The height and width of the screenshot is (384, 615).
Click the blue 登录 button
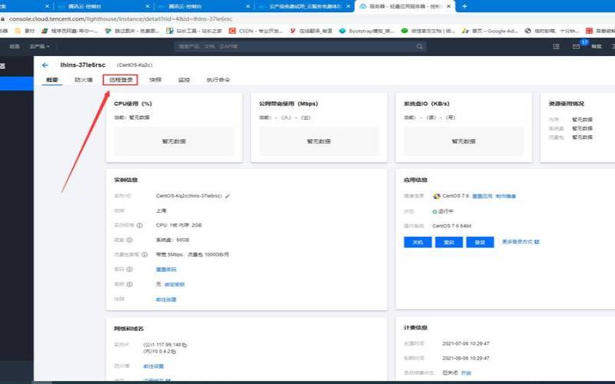click(480, 242)
